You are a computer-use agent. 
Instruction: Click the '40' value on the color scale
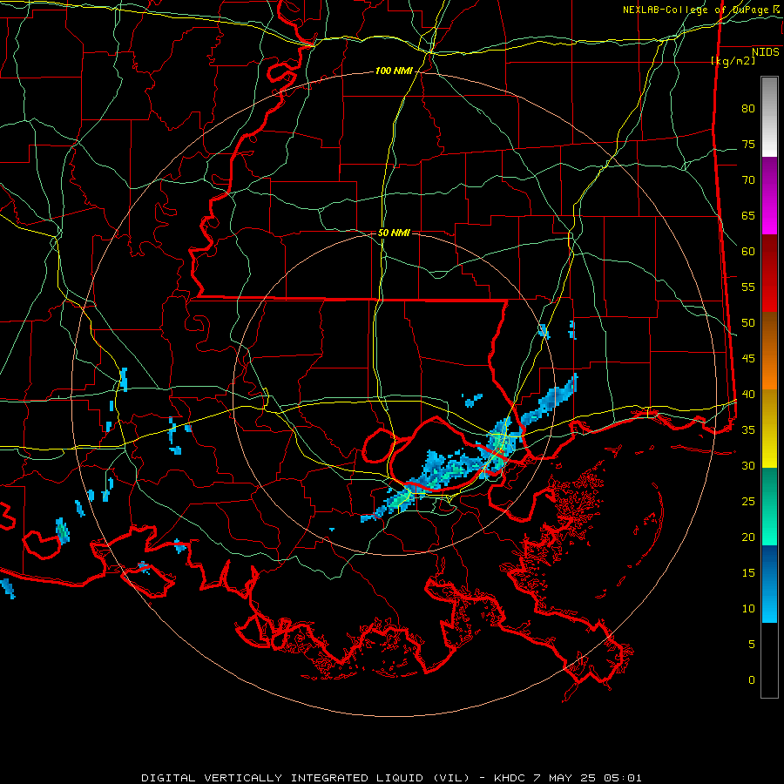click(748, 395)
